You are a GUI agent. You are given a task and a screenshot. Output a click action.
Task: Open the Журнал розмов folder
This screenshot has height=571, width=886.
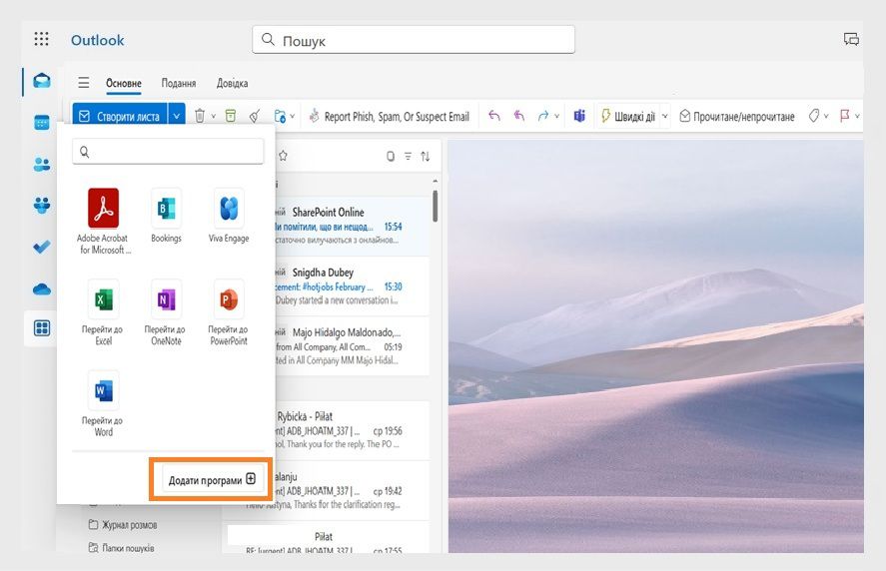click(123, 525)
